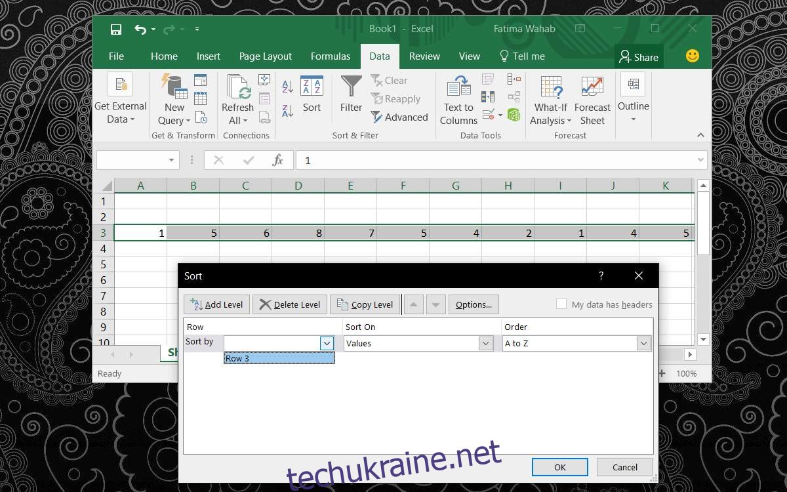The height and width of the screenshot is (492, 787).
Task: Click Properties icon in Connections group
Action: tap(264, 99)
